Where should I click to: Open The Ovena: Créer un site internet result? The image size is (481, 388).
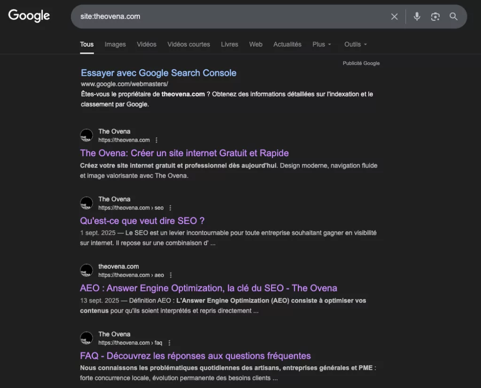[184, 153]
